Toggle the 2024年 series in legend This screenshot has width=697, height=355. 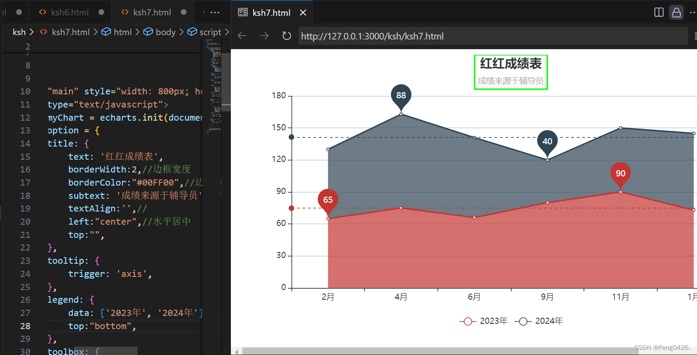pyautogui.click(x=539, y=321)
